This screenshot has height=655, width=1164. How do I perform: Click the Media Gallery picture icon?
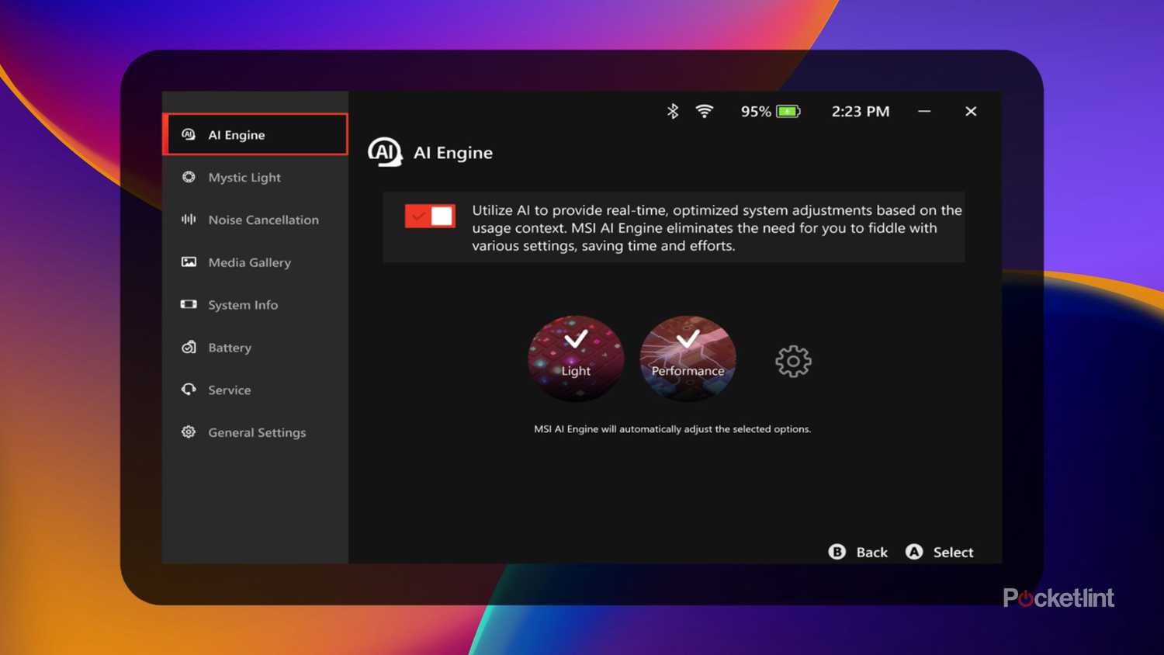coord(189,262)
